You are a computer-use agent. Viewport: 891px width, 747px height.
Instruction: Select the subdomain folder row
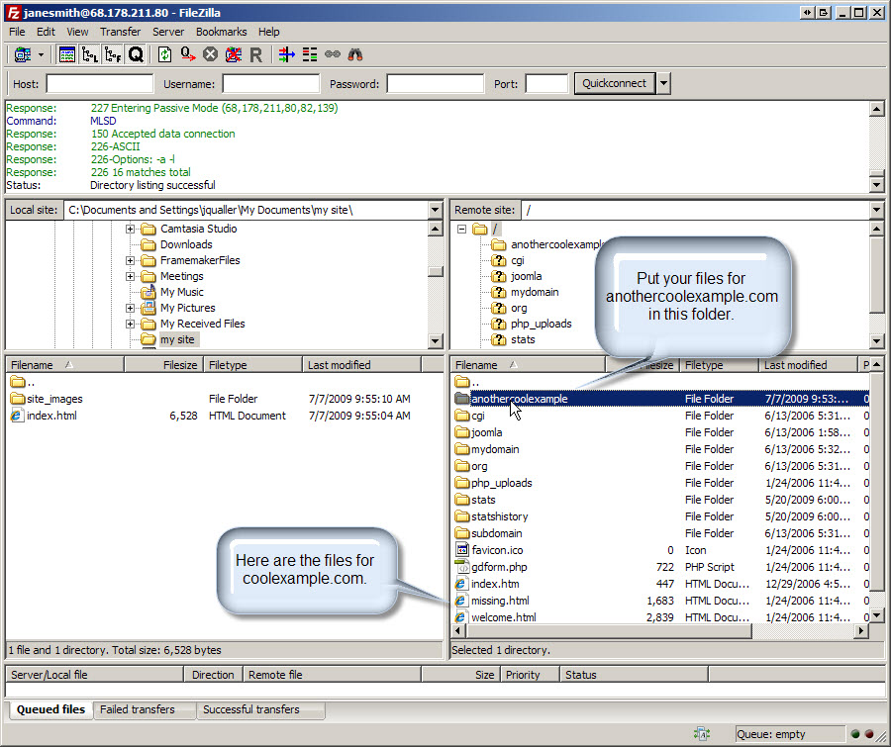pyautogui.click(x=661, y=533)
